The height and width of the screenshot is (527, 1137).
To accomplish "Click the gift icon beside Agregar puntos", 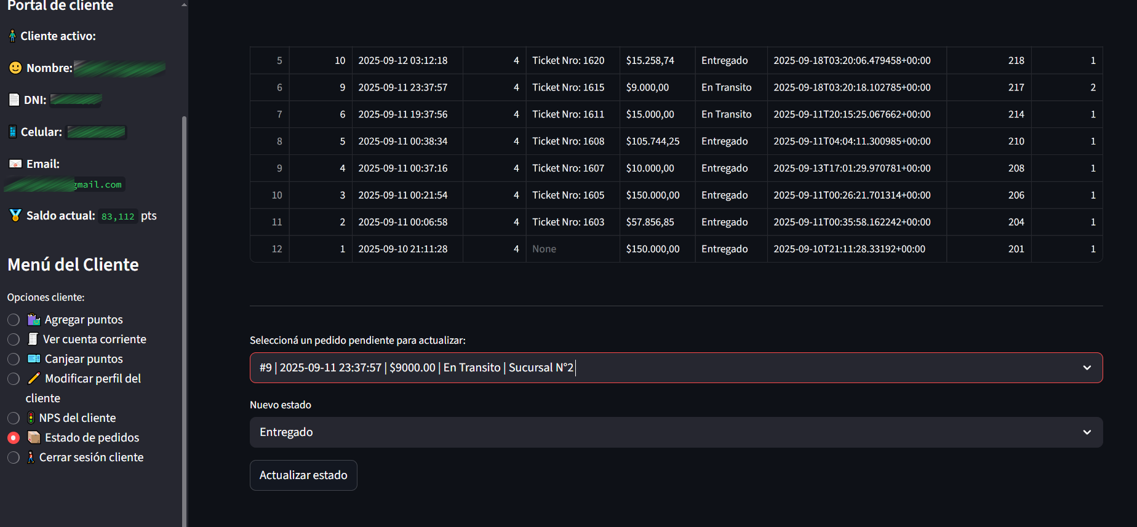I will (x=34, y=320).
